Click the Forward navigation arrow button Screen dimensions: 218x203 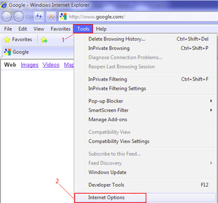[18, 17]
